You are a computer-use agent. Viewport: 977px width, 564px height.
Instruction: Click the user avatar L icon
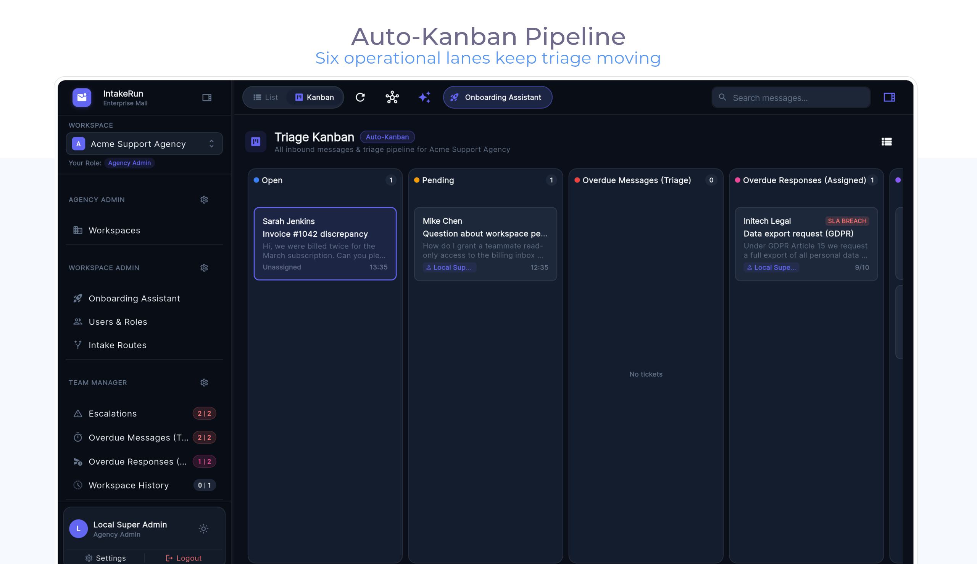(x=78, y=529)
